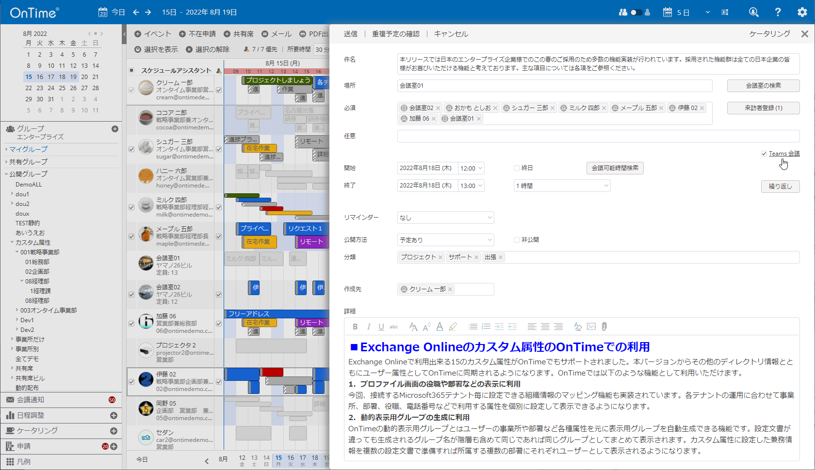Insert an image into the 詳細 editor

pyautogui.click(x=591, y=326)
